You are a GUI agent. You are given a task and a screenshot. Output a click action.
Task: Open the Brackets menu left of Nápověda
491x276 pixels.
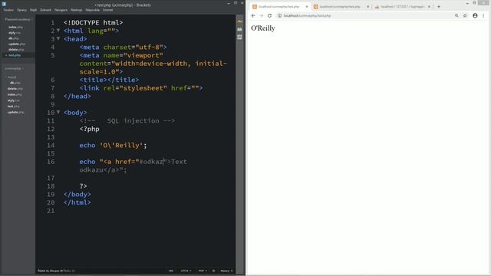click(x=77, y=10)
